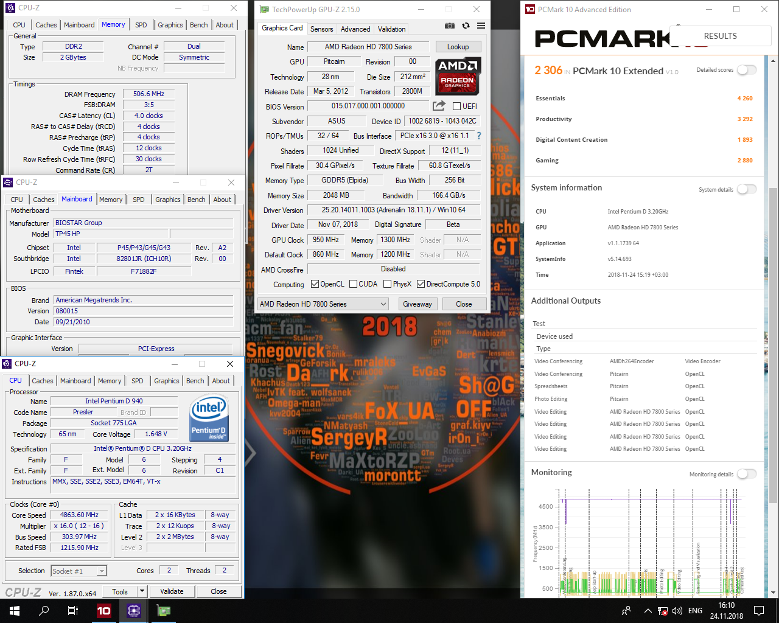Toggle System details switch
779x623 pixels.
(x=747, y=189)
